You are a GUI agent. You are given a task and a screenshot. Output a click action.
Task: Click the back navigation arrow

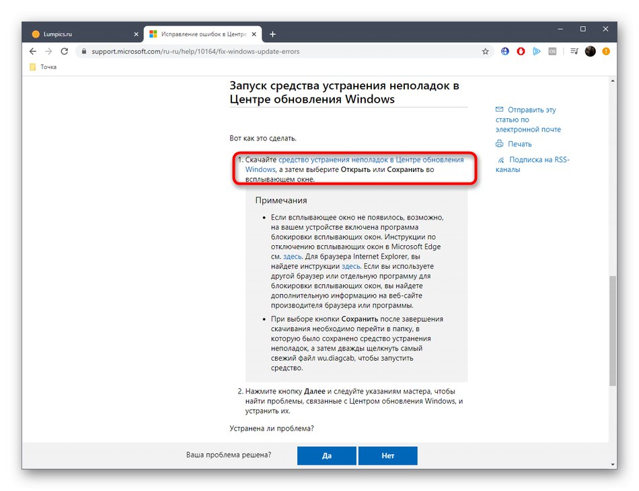(x=32, y=51)
